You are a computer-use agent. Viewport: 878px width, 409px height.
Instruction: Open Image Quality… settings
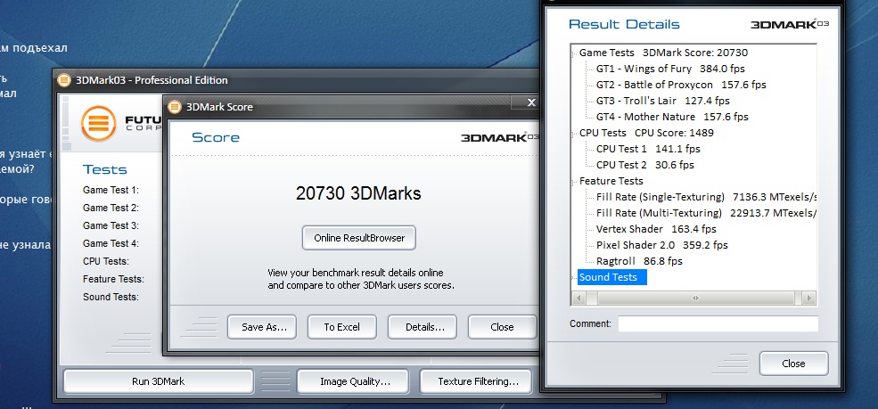pos(355,381)
